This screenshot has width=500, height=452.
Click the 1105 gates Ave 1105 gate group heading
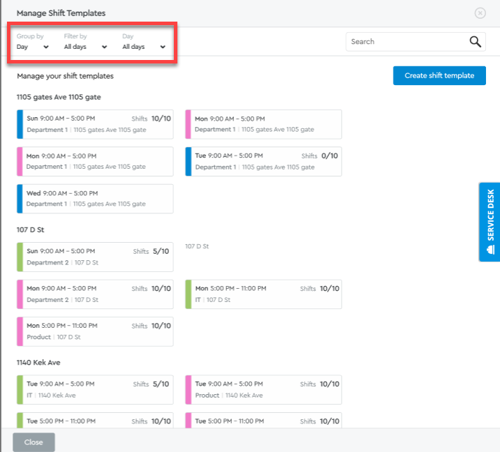pyautogui.click(x=59, y=97)
